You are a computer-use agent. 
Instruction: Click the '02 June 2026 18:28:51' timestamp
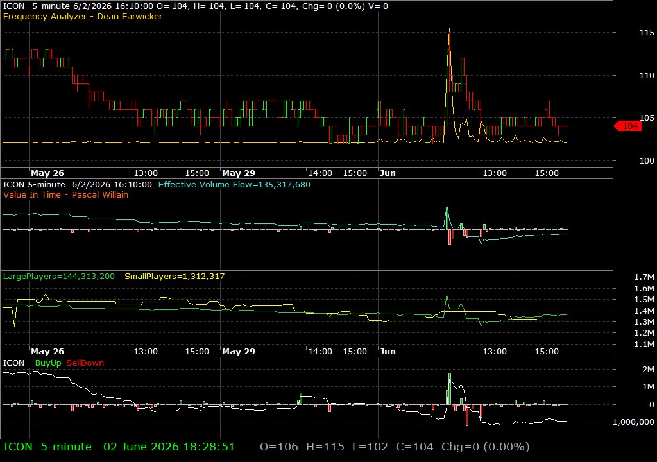point(169,447)
